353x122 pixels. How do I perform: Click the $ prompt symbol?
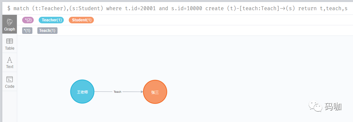9,9
